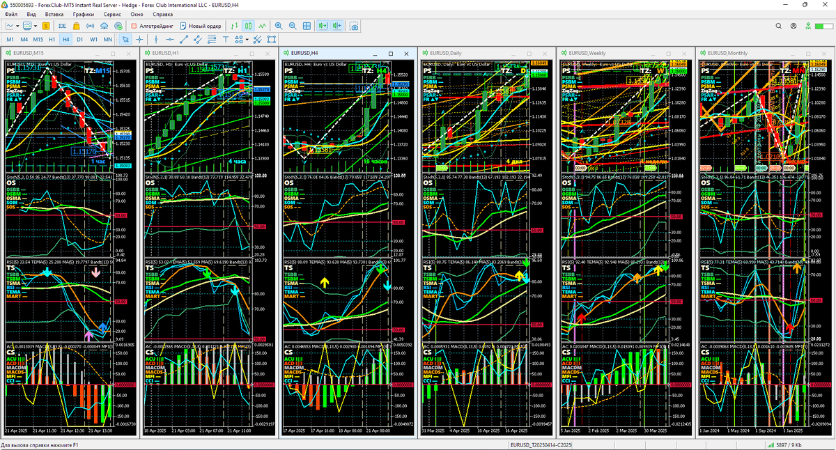Activate the EURUSD,M15 chart window title
836x450 pixels.
[29, 53]
